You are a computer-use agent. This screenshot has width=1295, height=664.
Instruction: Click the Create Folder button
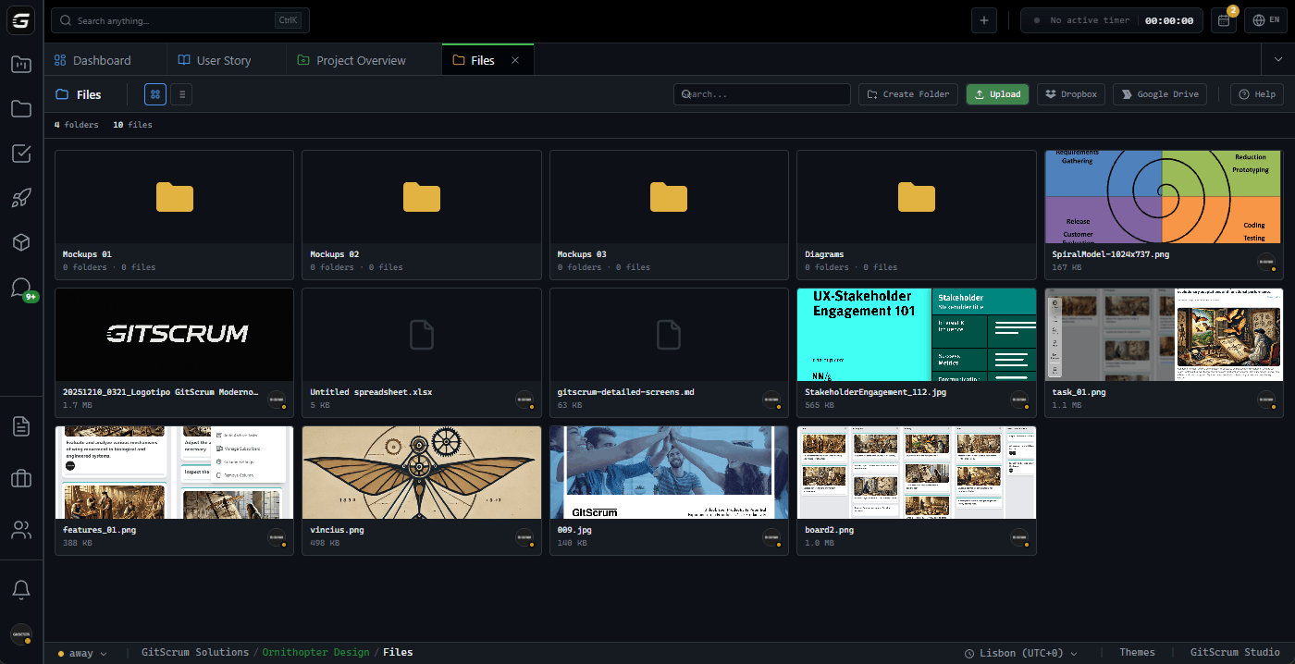[907, 93]
